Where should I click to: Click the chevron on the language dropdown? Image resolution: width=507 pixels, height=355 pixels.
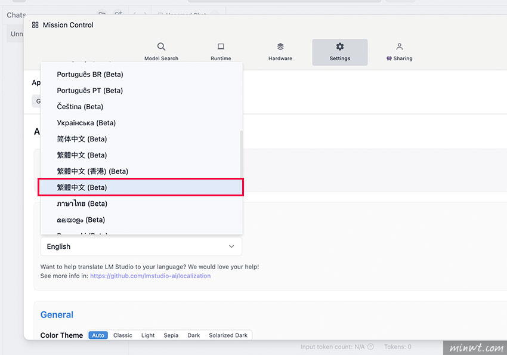[231, 246]
